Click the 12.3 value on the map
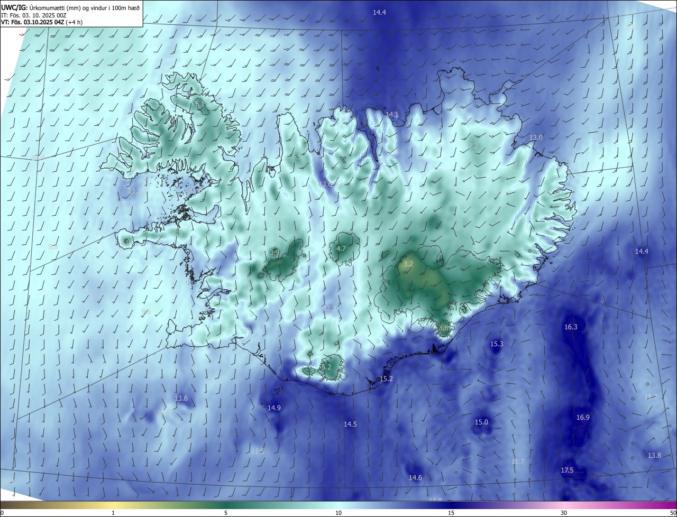The image size is (677, 517). click(x=330, y=308)
